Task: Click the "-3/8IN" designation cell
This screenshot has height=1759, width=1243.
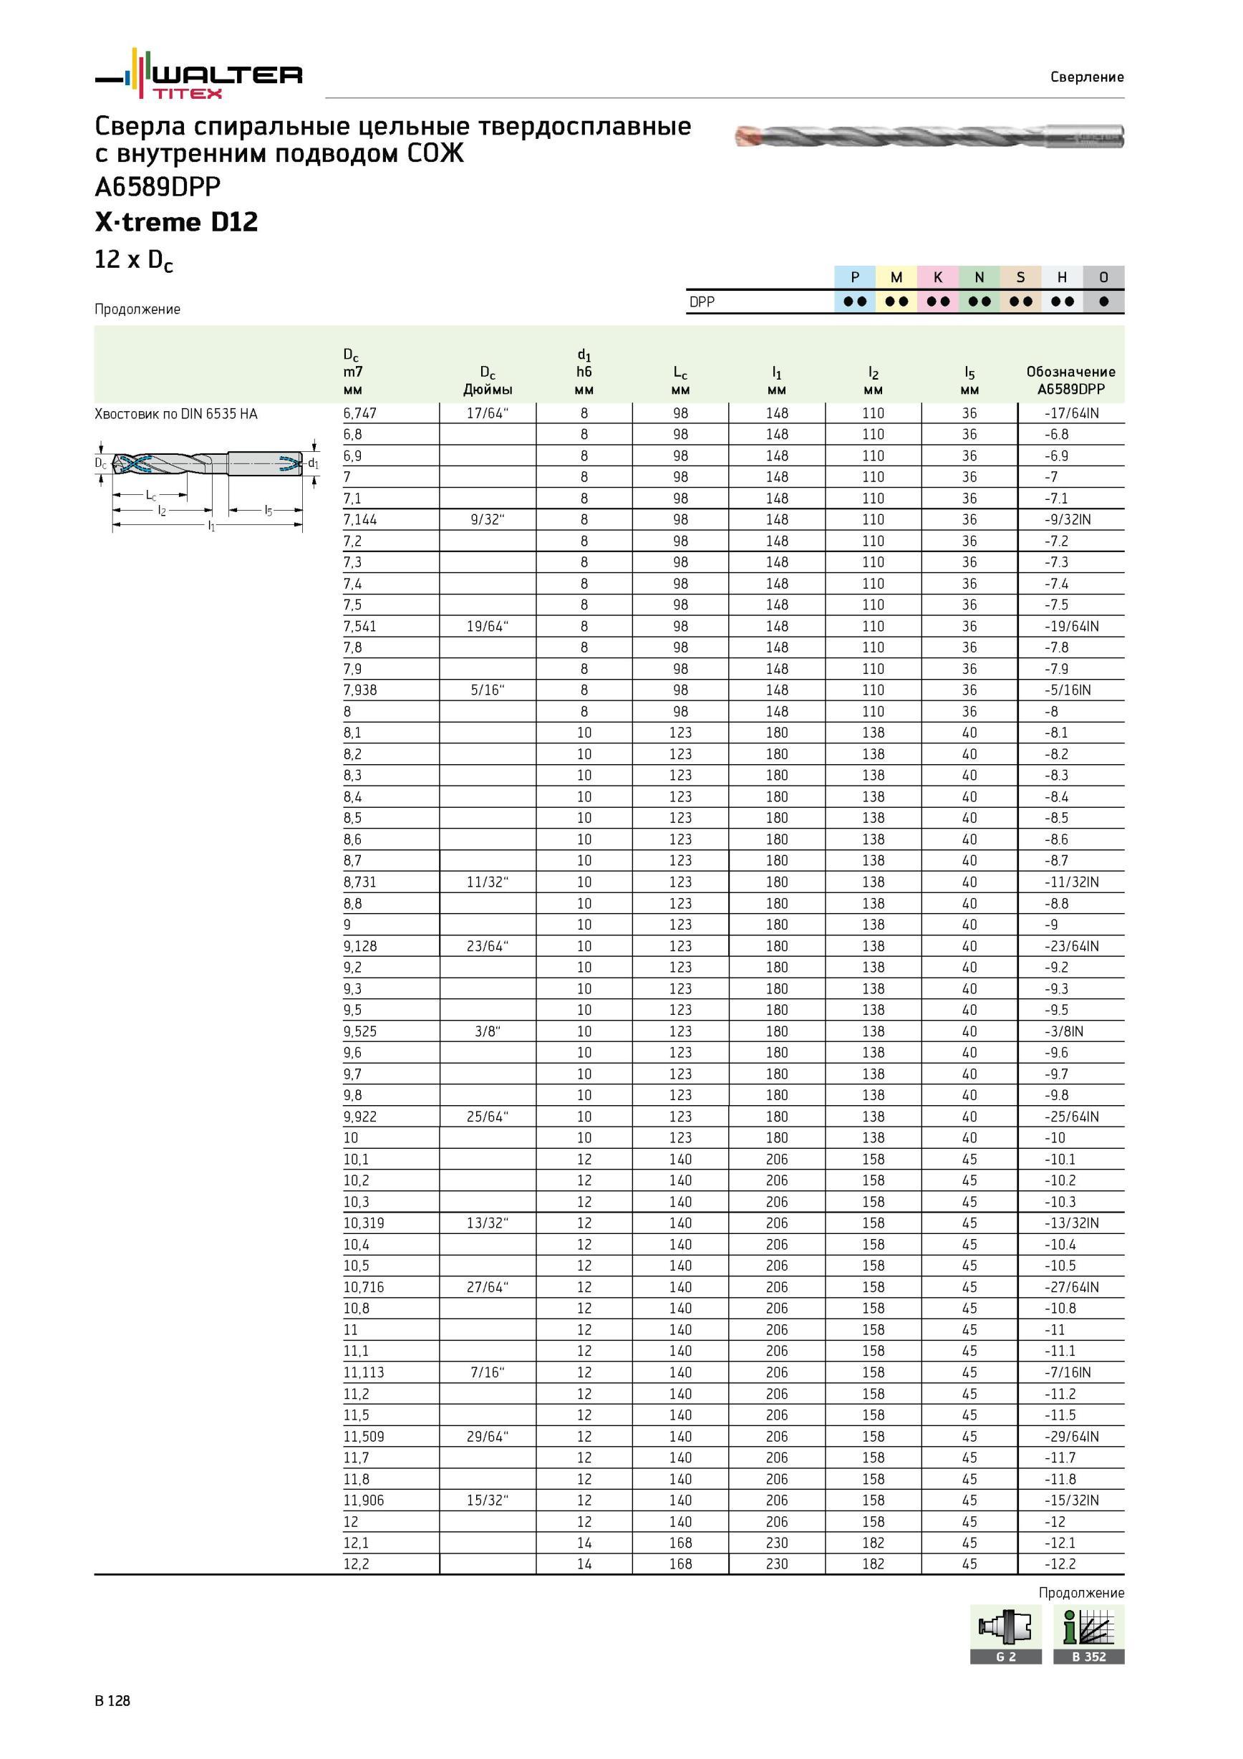Action: coord(1064,1032)
